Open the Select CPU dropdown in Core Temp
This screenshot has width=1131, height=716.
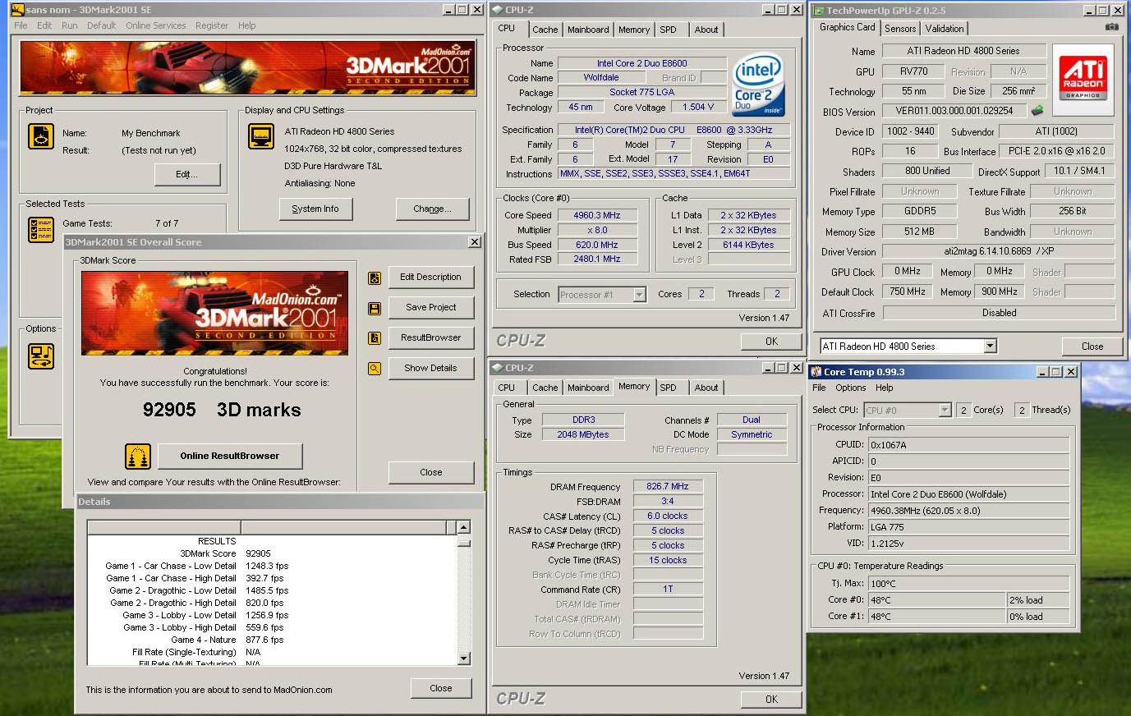pyautogui.click(x=945, y=411)
